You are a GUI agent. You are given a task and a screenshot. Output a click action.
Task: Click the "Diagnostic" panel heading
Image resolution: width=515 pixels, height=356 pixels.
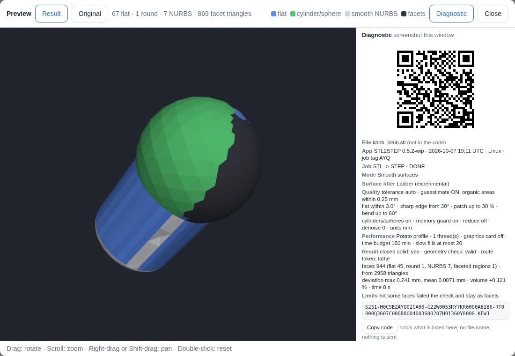377,35
